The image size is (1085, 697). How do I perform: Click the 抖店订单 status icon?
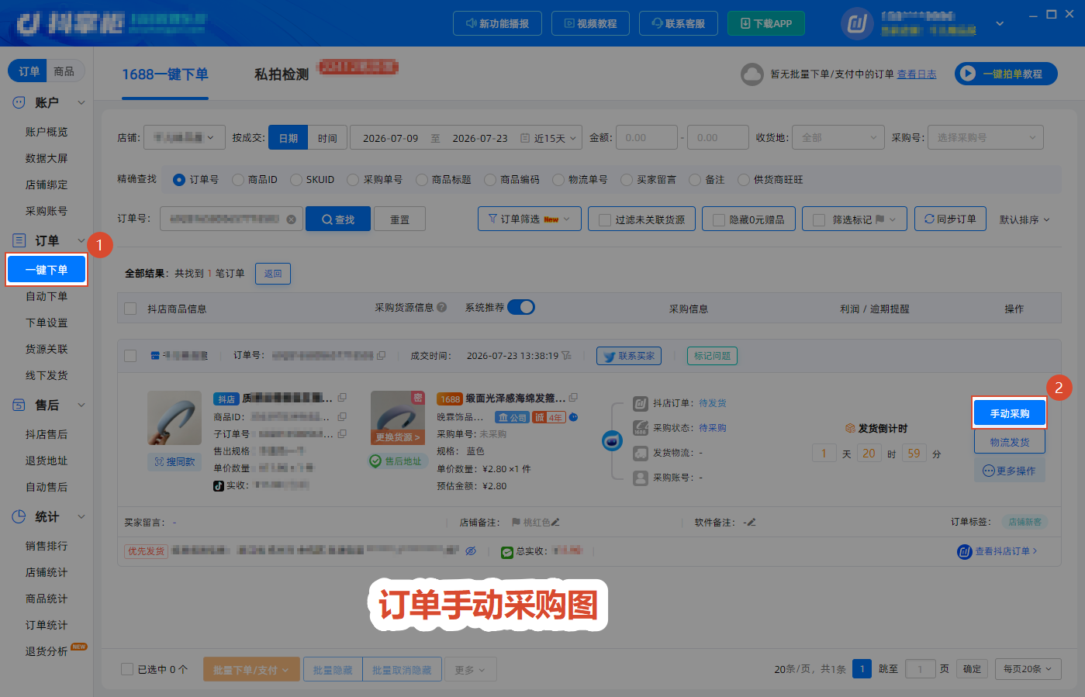[x=641, y=403]
